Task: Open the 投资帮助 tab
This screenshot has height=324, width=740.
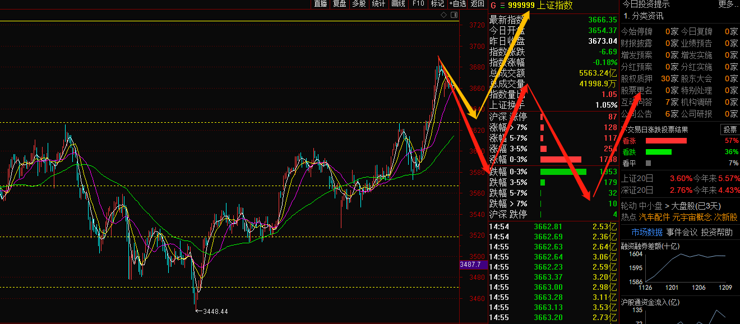Action: [x=716, y=232]
